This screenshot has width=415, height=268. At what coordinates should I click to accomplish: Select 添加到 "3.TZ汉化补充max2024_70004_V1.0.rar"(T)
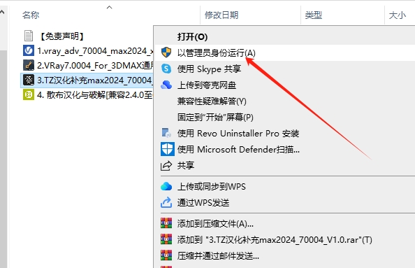click(x=275, y=240)
